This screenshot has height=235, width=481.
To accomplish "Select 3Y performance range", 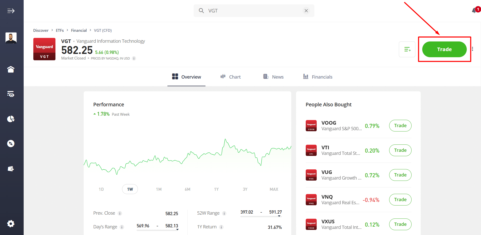I will pos(245,189).
